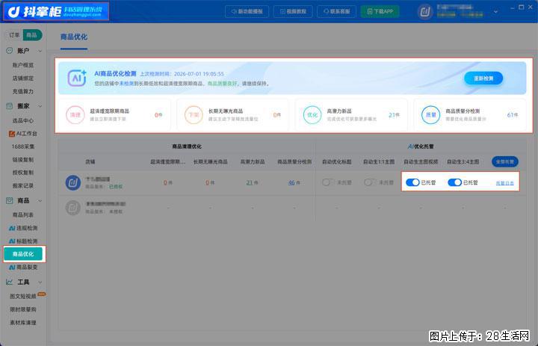Click the 账户 section icon
This screenshot has width=538, height=346.
pos(10,51)
